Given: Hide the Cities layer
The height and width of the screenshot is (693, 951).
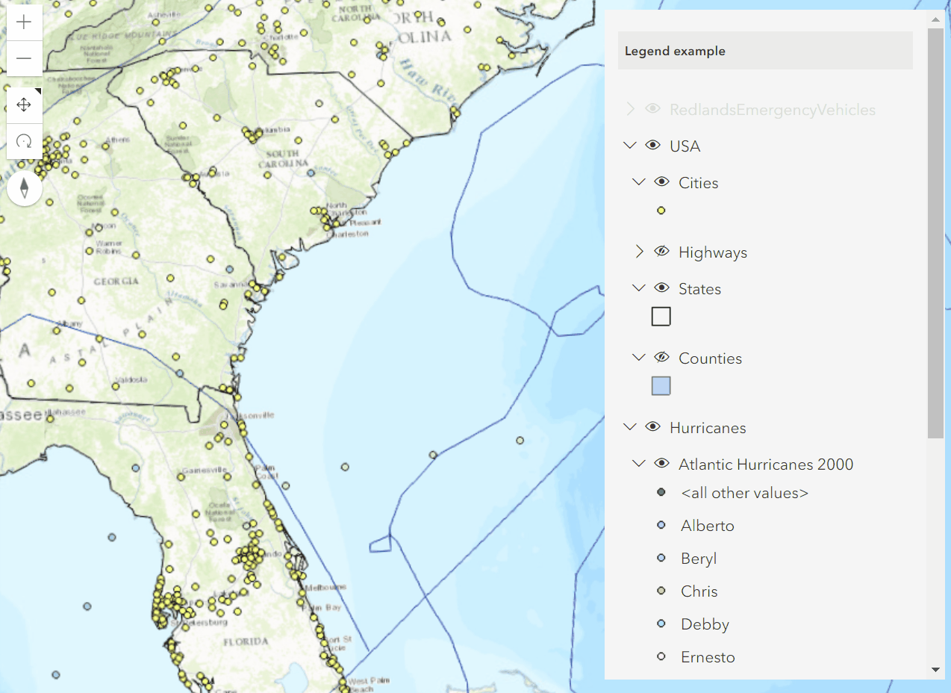Looking at the screenshot, I should point(661,182).
